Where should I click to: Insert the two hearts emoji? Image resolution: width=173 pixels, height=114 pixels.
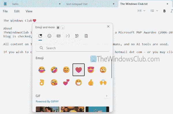point(66,82)
